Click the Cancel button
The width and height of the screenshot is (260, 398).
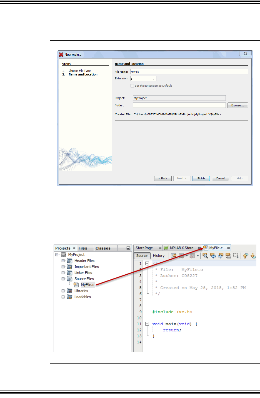tap(220, 179)
